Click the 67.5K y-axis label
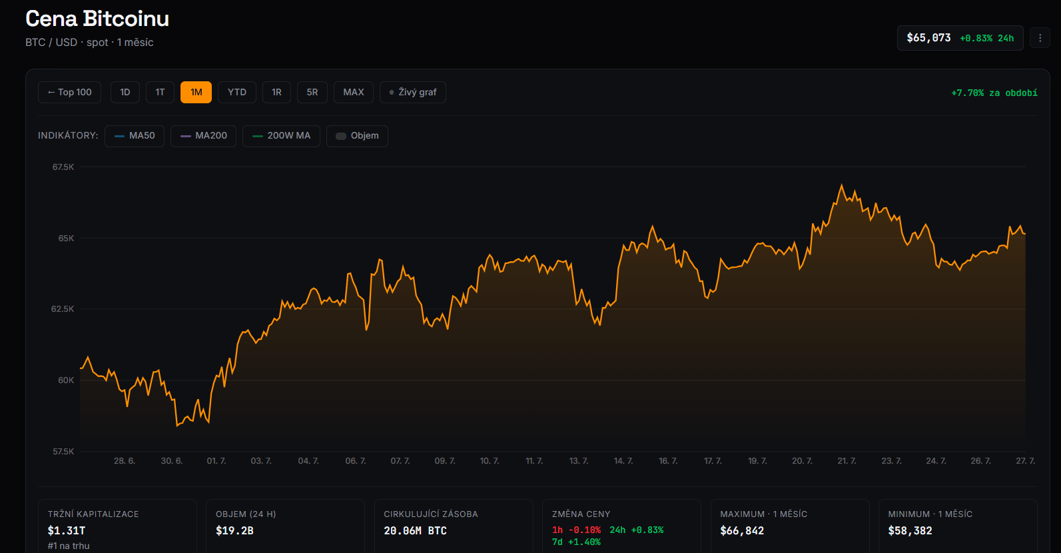 coord(63,167)
